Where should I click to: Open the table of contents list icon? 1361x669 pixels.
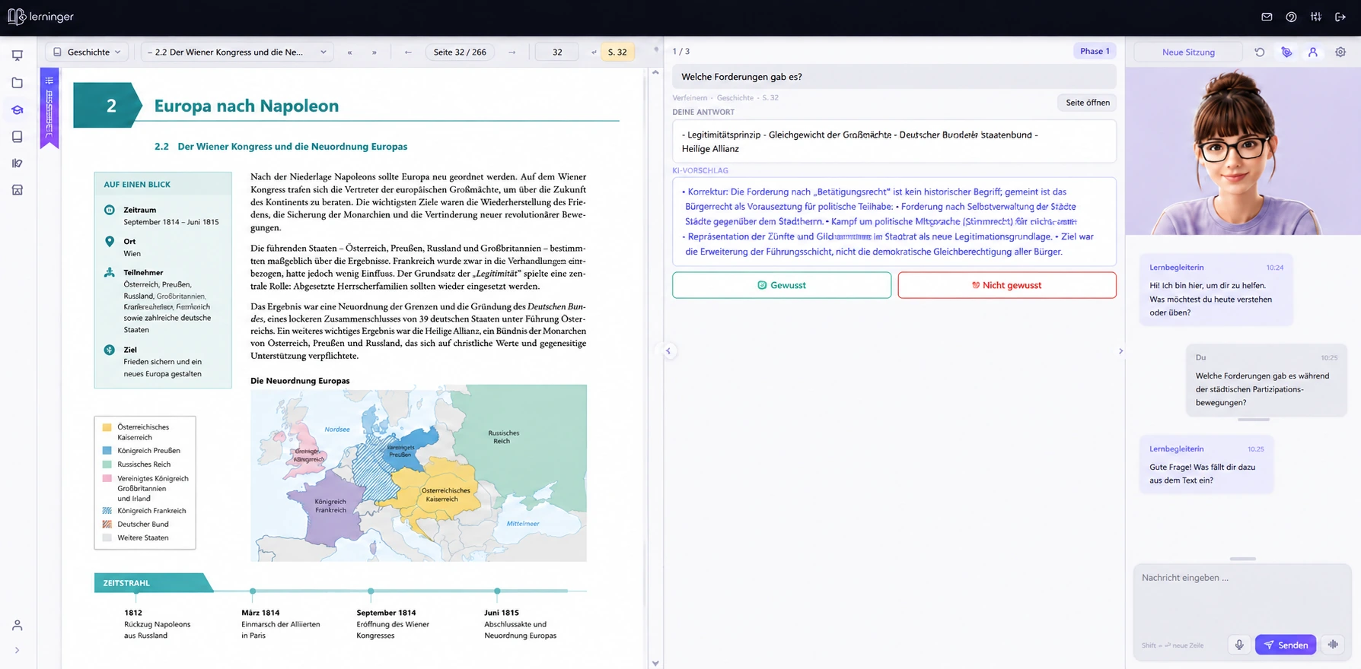(49, 81)
